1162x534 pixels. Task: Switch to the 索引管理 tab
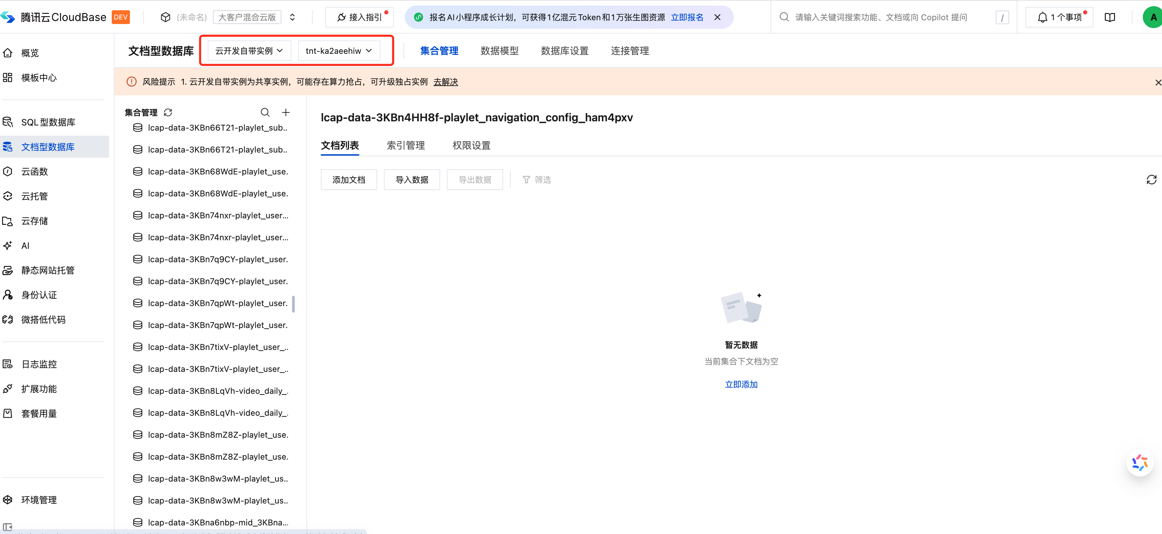tap(406, 145)
